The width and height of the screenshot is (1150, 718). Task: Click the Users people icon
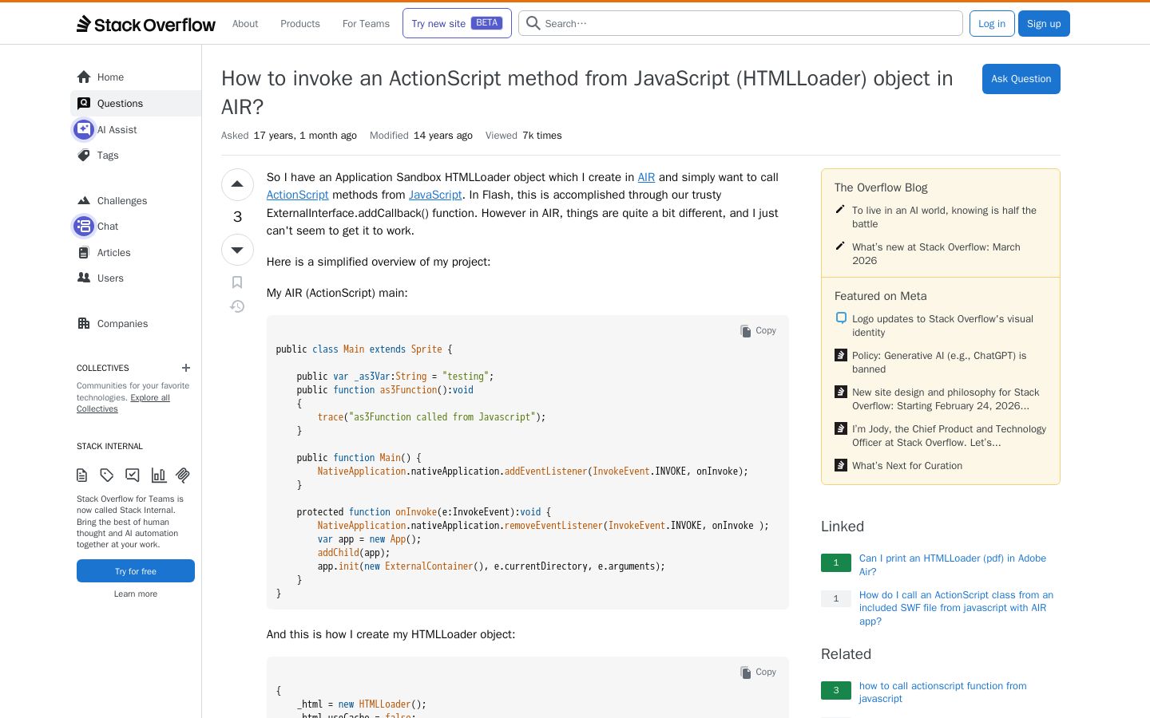(84, 278)
